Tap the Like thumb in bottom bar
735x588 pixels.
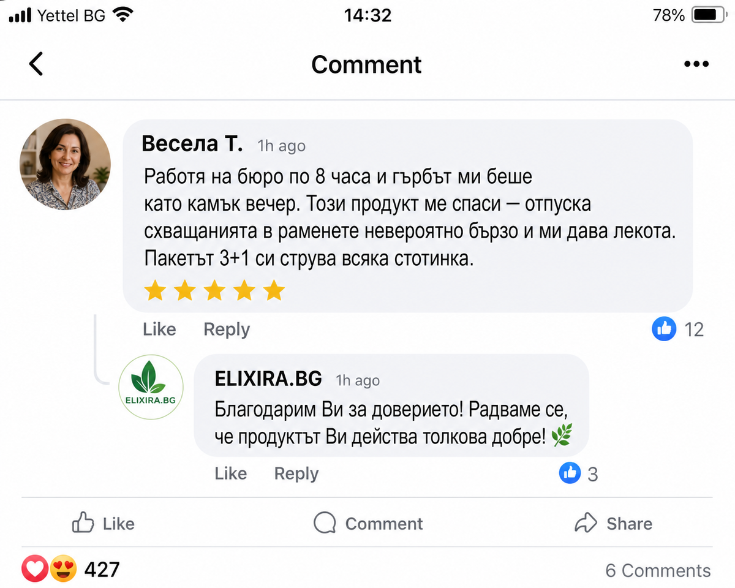point(83,523)
